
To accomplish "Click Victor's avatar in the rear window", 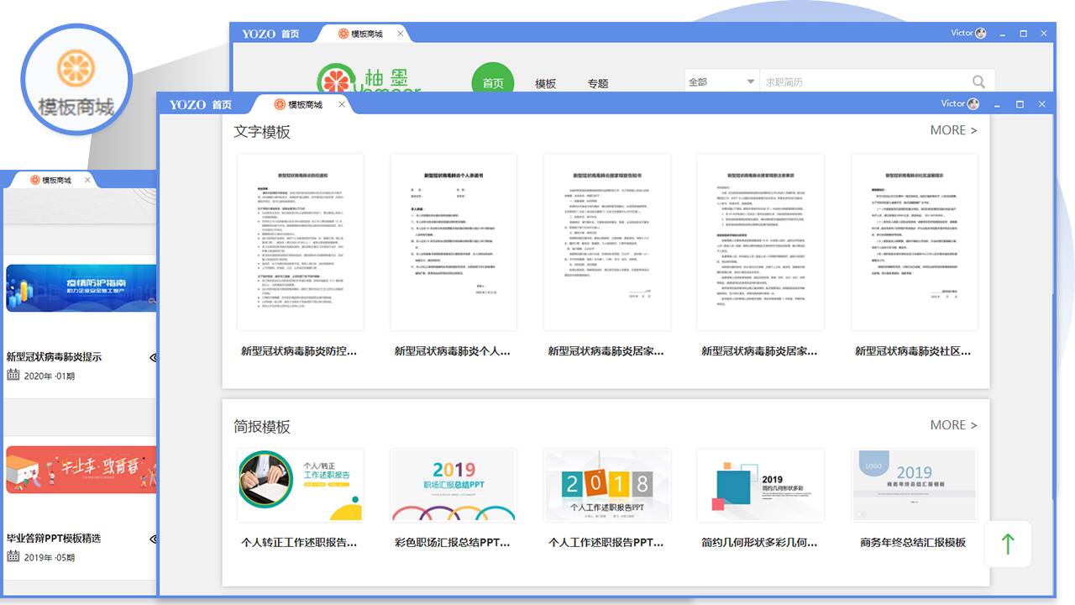I will click(x=981, y=34).
